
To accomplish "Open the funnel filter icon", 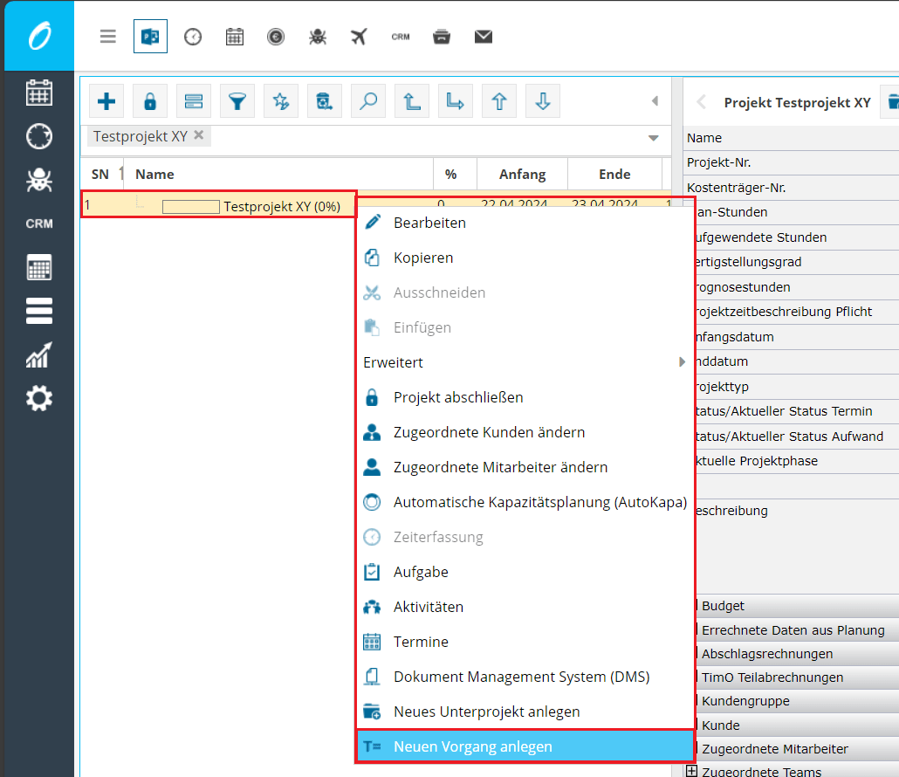I will (237, 101).
